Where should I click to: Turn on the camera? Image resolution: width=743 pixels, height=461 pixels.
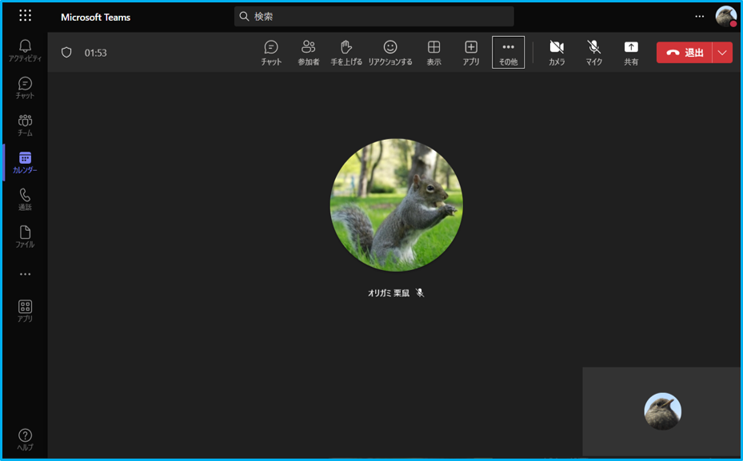pos(557,52)
